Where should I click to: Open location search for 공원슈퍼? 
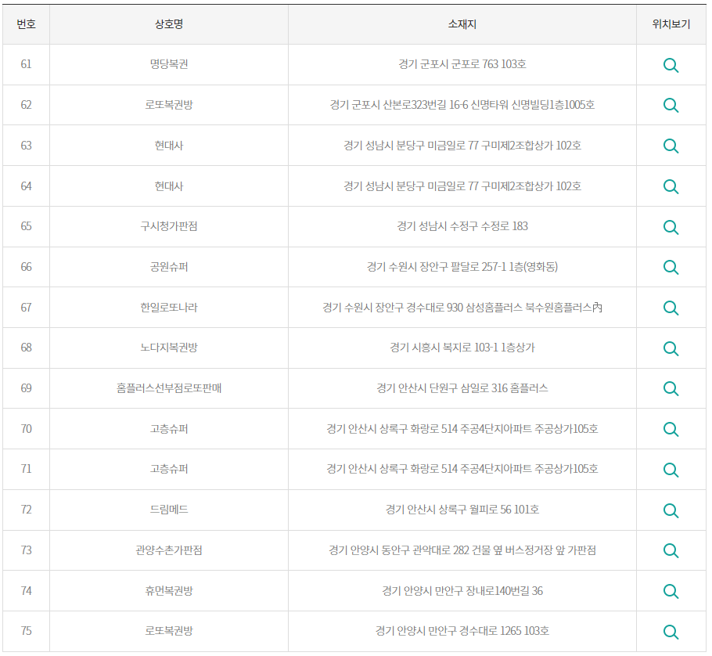click(671, 268)
